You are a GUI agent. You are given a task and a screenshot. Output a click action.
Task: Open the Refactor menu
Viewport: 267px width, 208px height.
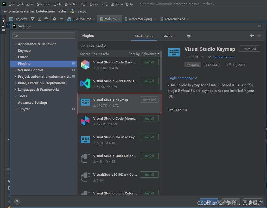coord(71,4)
